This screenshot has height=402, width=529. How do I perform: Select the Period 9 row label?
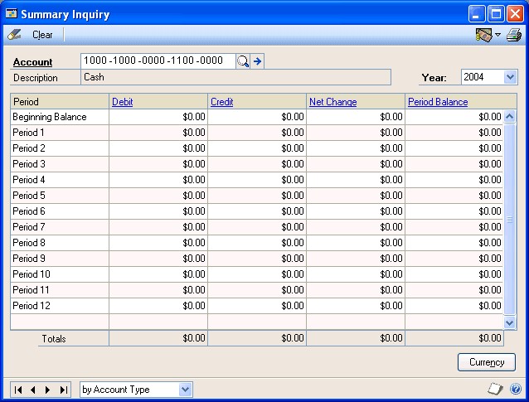(x=29, y=259)
